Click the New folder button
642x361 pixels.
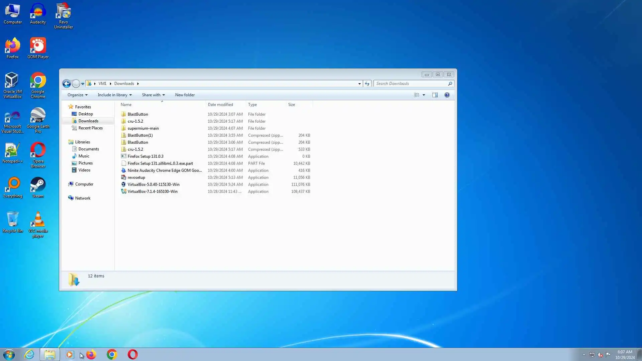(185, 95)
